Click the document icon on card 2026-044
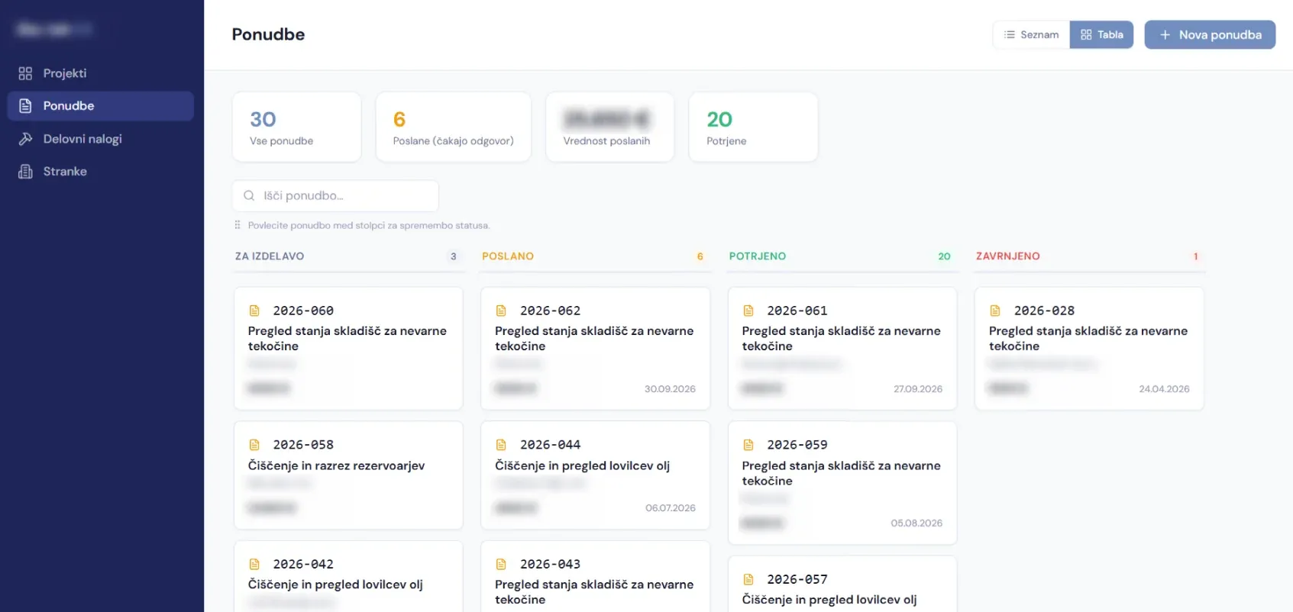The image size is (1293, 612). pos(501,445)
